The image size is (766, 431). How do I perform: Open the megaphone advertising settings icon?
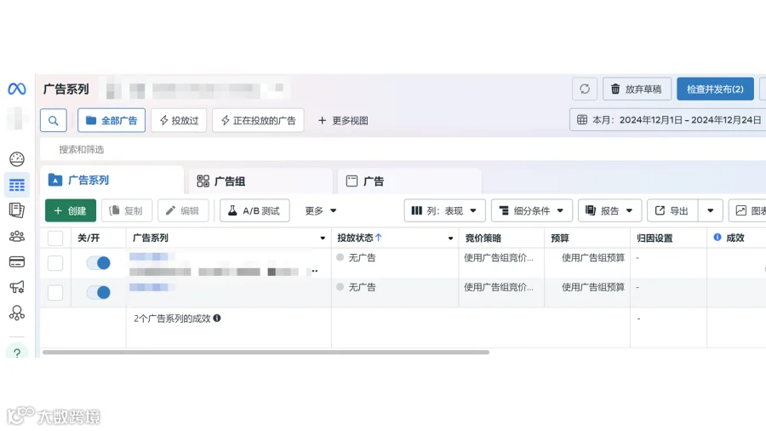(17, 287)
